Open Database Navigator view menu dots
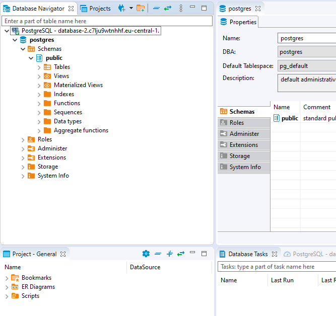The width and height of the screenshot is (336, 316). click(181, 9)
